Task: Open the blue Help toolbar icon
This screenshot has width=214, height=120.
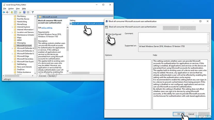Action: [24, 12]
